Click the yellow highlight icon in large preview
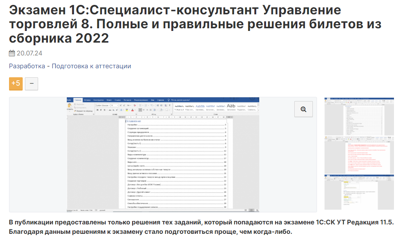 (128, 110)
